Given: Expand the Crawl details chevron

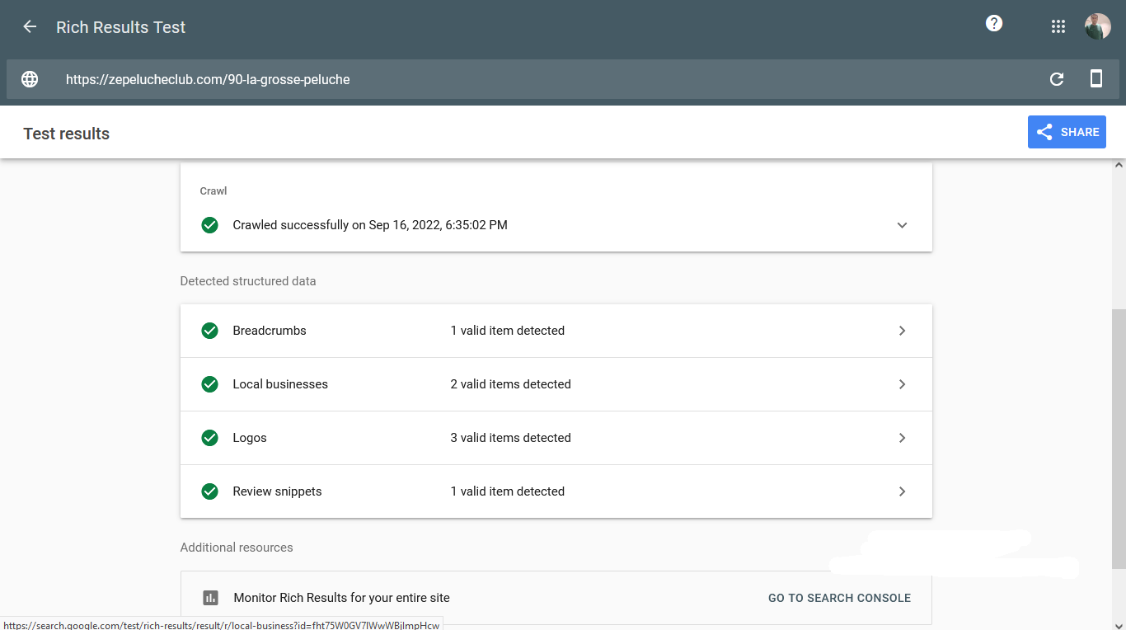Looking at the screenshot, I should coord(902,225).
